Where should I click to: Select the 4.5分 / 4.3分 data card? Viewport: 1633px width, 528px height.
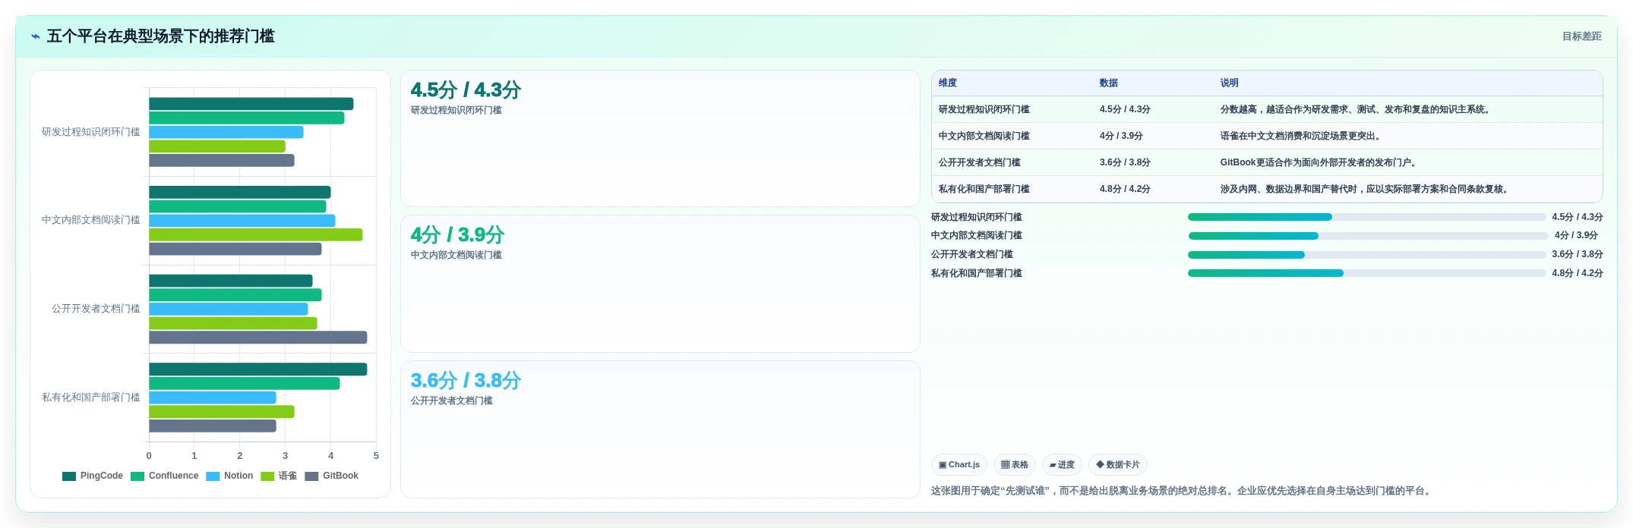click(660, 139)
